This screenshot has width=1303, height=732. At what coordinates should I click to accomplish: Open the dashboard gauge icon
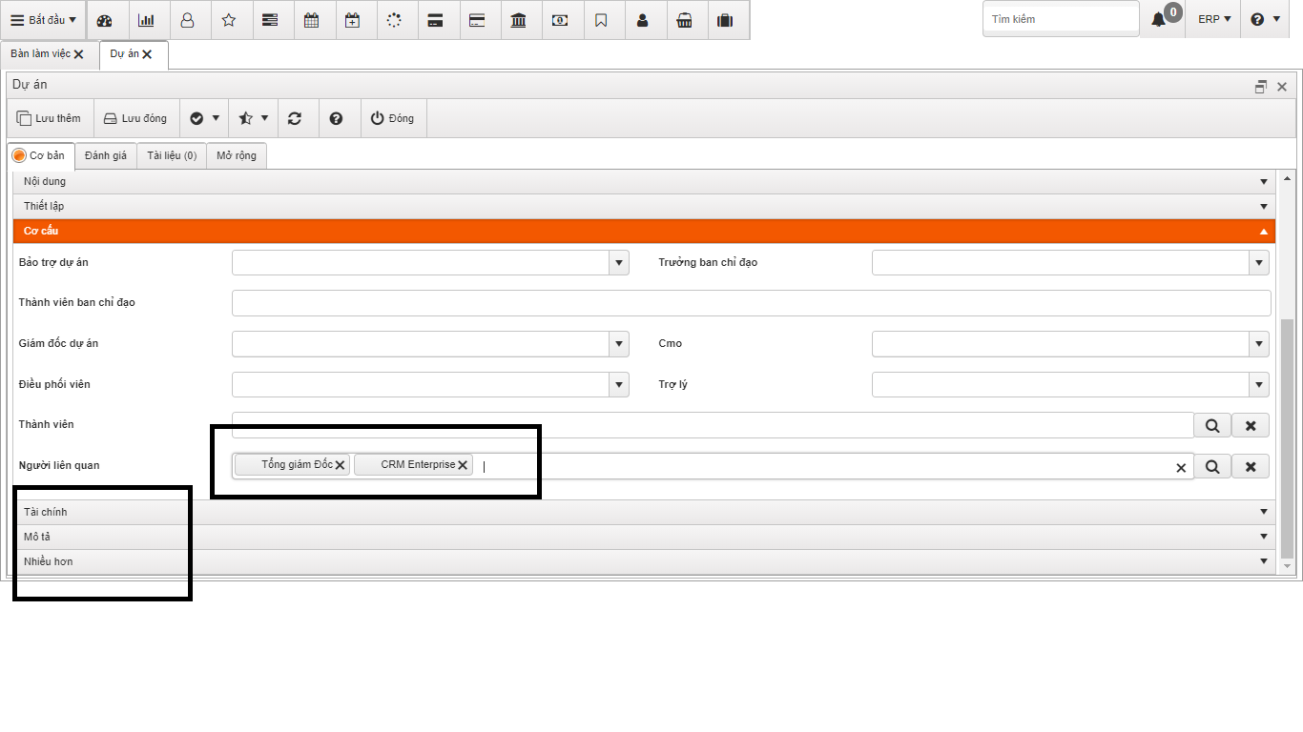[x=105, y=20]
